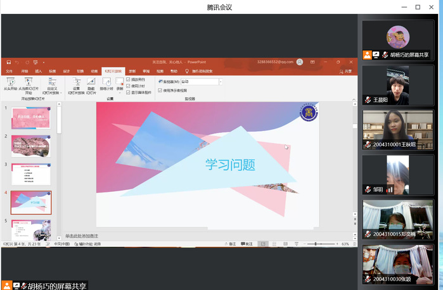Click the Save icon in PowerPoint quick access toolbar
Screen dimensions: 443x290
[9, 62]
